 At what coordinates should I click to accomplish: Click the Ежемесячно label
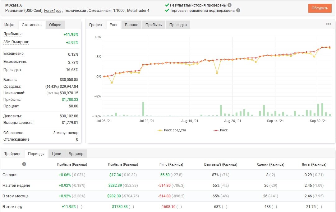point(15,62)
